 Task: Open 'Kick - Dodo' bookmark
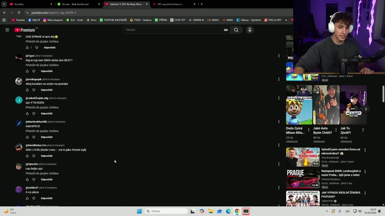75,20
